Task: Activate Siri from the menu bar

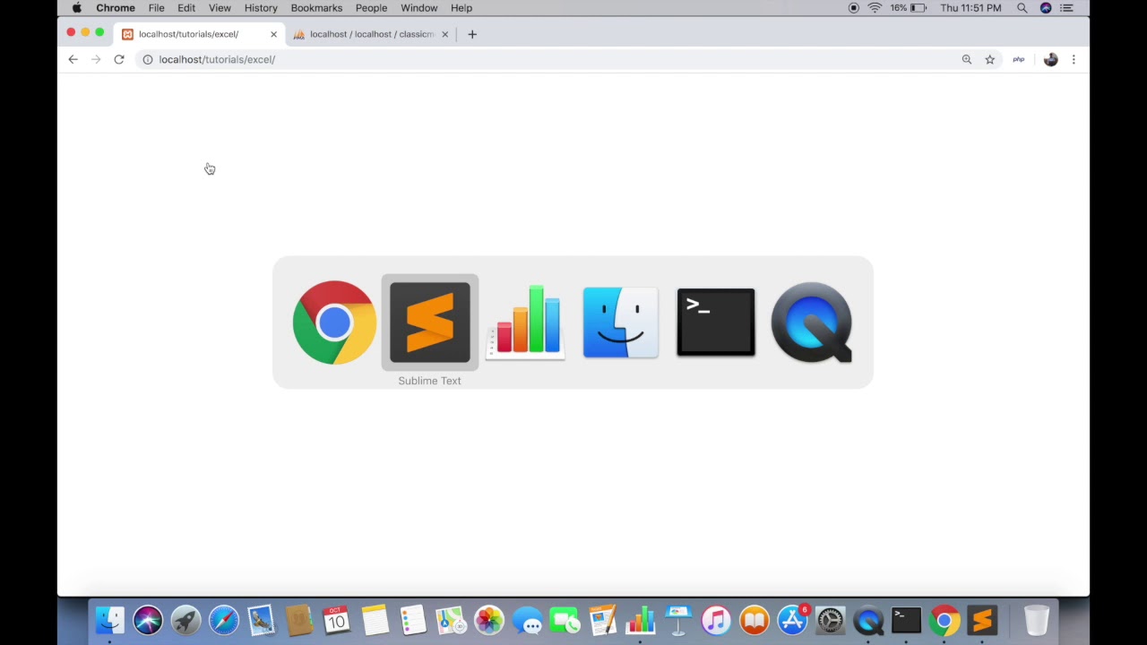Action: (x=1046, y=8)
